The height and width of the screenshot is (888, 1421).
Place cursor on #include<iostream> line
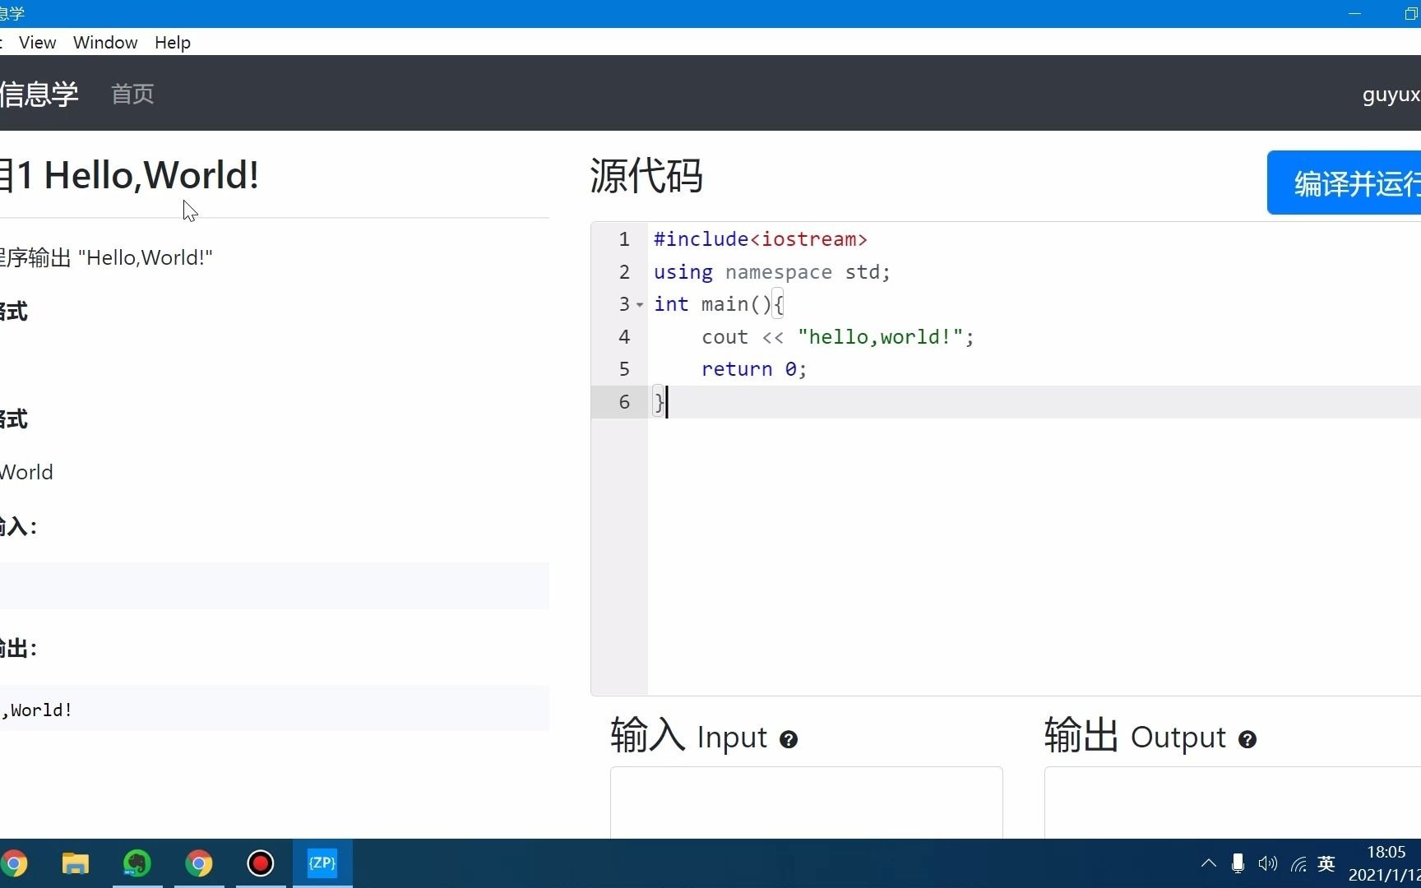tap(761, 239)
